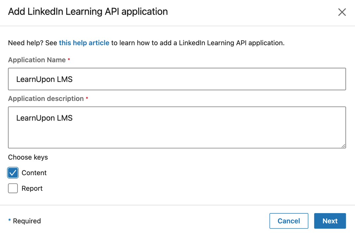
Task: Select the '* Required' footnote text
Action: [x=25, y=221]
